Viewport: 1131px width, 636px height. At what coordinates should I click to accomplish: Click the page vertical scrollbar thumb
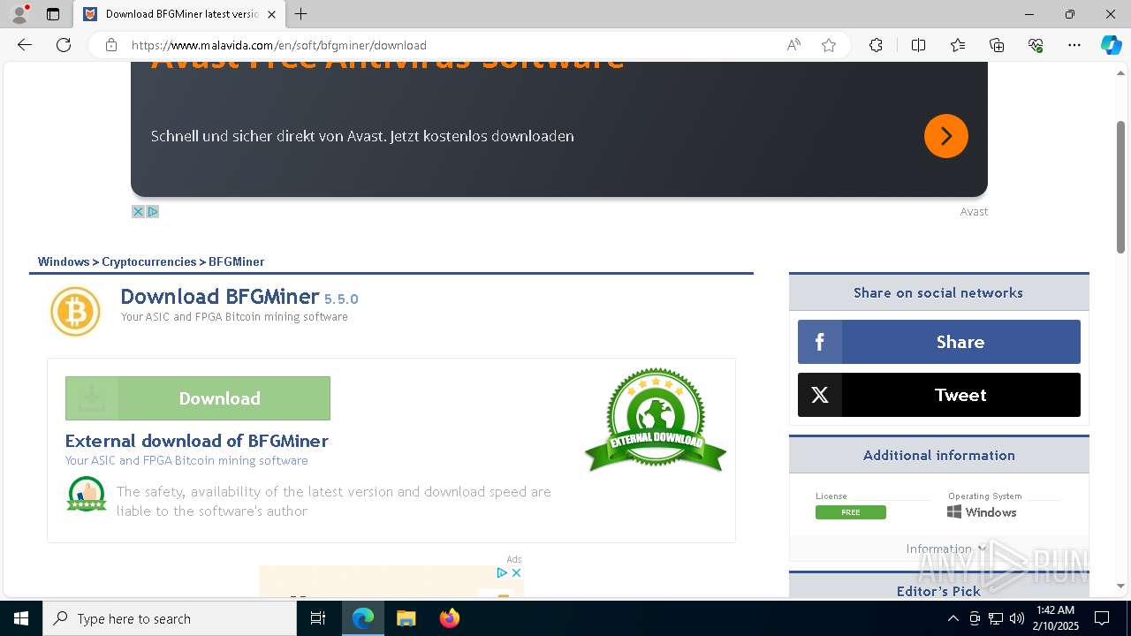click(1121, 187)
